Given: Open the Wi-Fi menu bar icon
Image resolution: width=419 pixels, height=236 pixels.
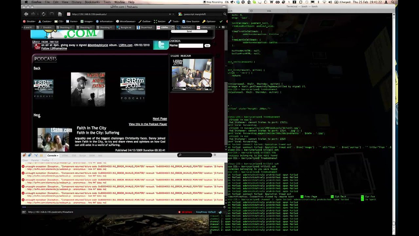Looking at the screenshot, I should [x=324, y=2].
